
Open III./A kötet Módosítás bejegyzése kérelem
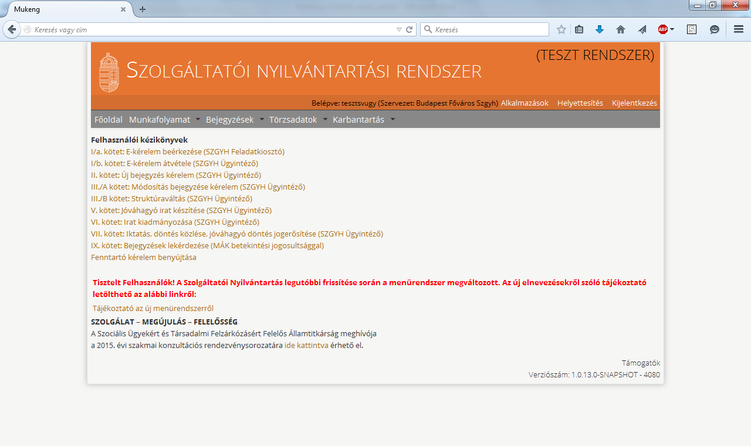(x=198, y=187)
